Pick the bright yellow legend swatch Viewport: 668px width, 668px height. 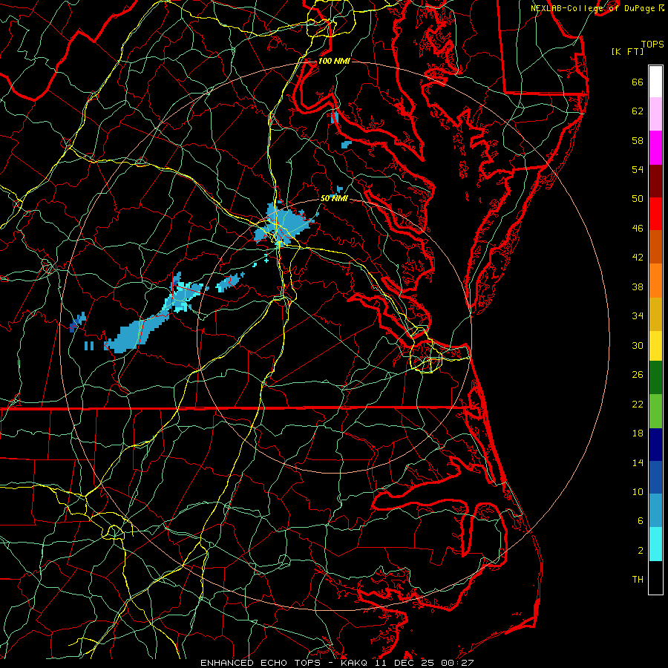[655, 346]
